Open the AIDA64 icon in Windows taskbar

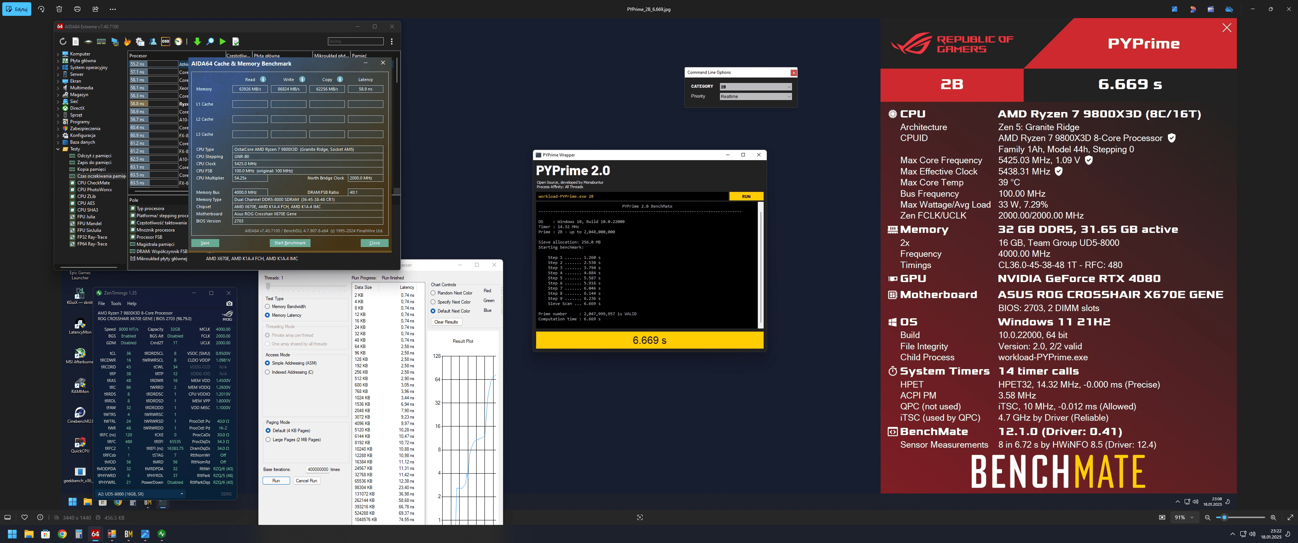[95, 534]
